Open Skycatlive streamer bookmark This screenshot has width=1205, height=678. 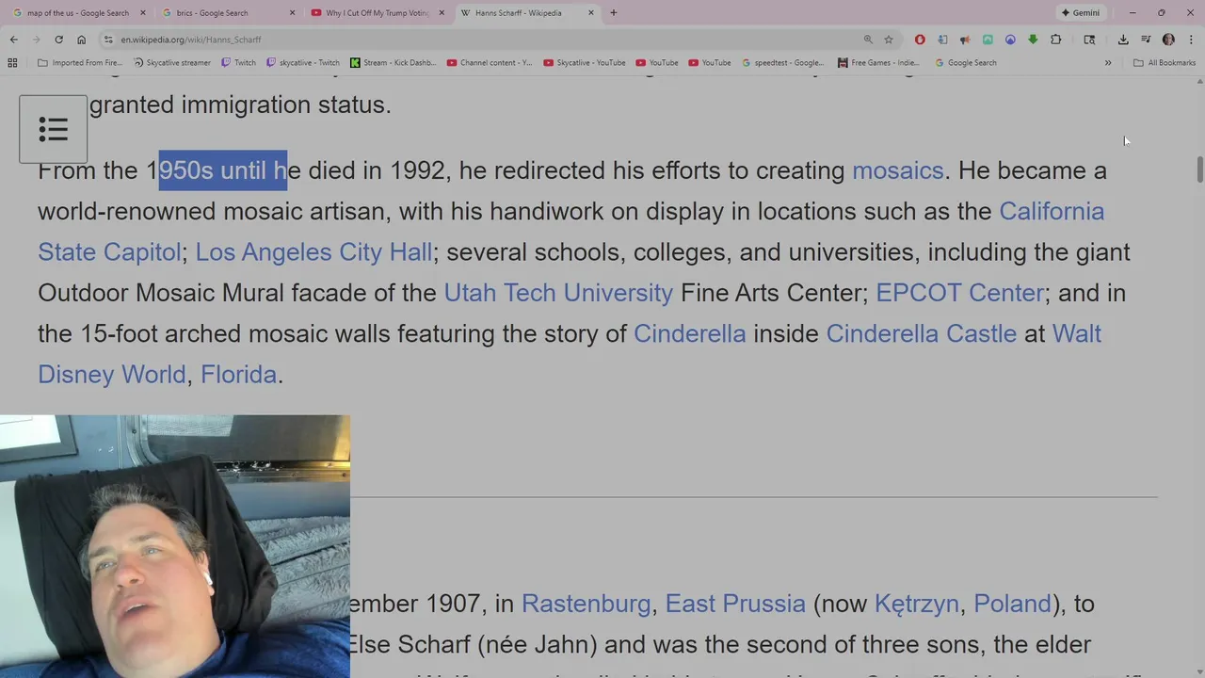click(x=172, y=63)
